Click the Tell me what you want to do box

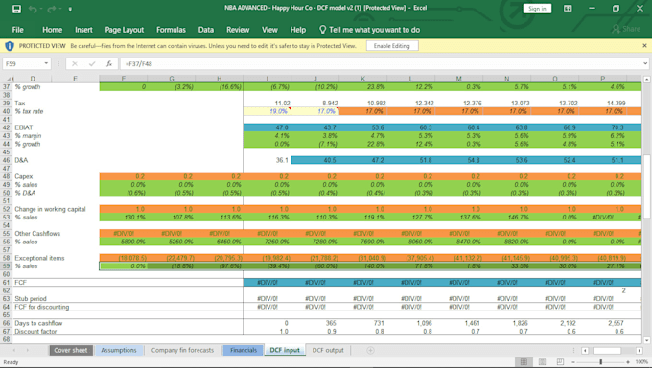(x=370, y=30)
